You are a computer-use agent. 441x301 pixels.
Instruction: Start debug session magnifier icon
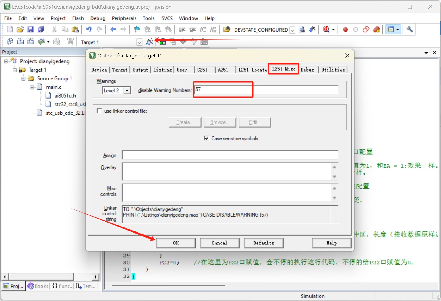click(x=326, y=29)
